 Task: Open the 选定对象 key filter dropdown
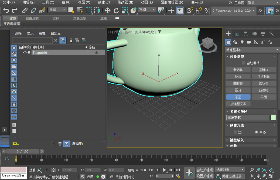point(230,170)
